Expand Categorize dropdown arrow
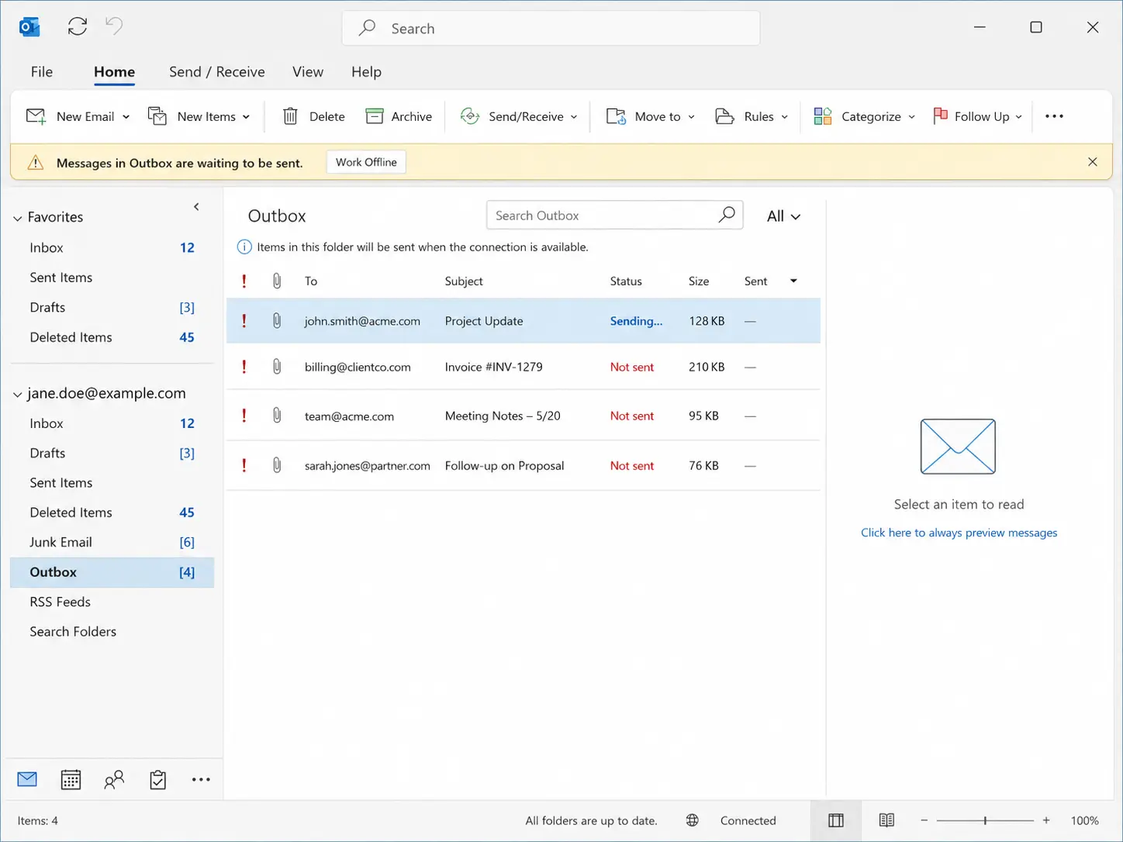This screenshot has width=1123, height=842. tap(911, 117)
